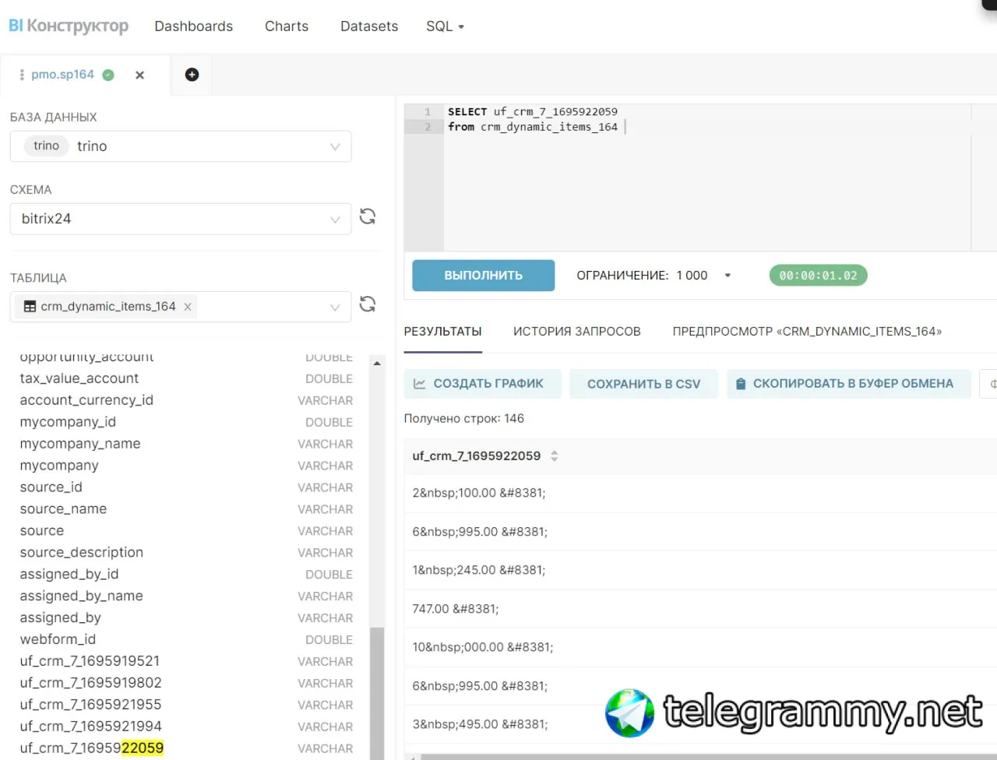
Task: Click the query timer badge 00:00:01.02
Action: click(x=818, y=276)
